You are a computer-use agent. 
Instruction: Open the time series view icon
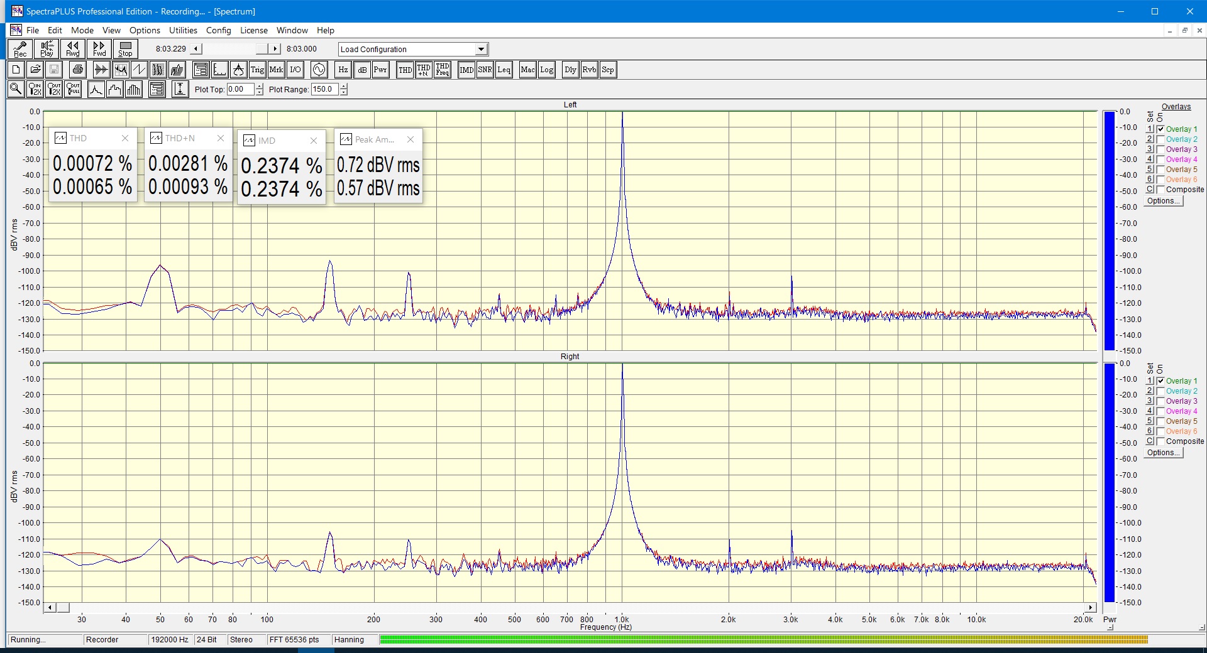[101, 70]
